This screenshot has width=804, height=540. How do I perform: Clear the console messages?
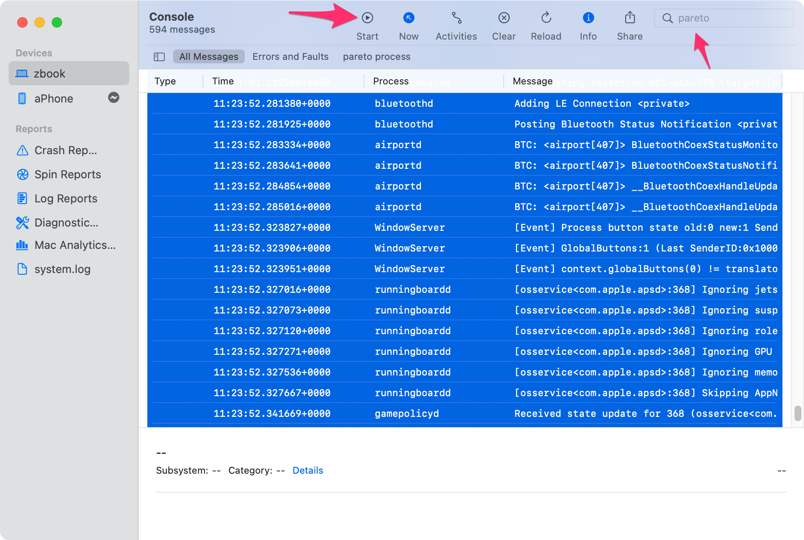(x=504, y=26)
